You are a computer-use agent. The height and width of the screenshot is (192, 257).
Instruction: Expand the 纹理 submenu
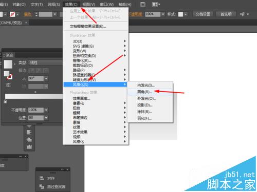tap(96, 127)
